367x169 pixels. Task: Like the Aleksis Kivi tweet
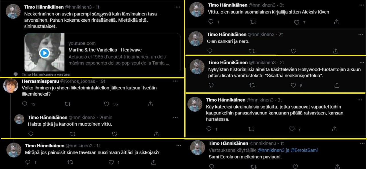297,22
